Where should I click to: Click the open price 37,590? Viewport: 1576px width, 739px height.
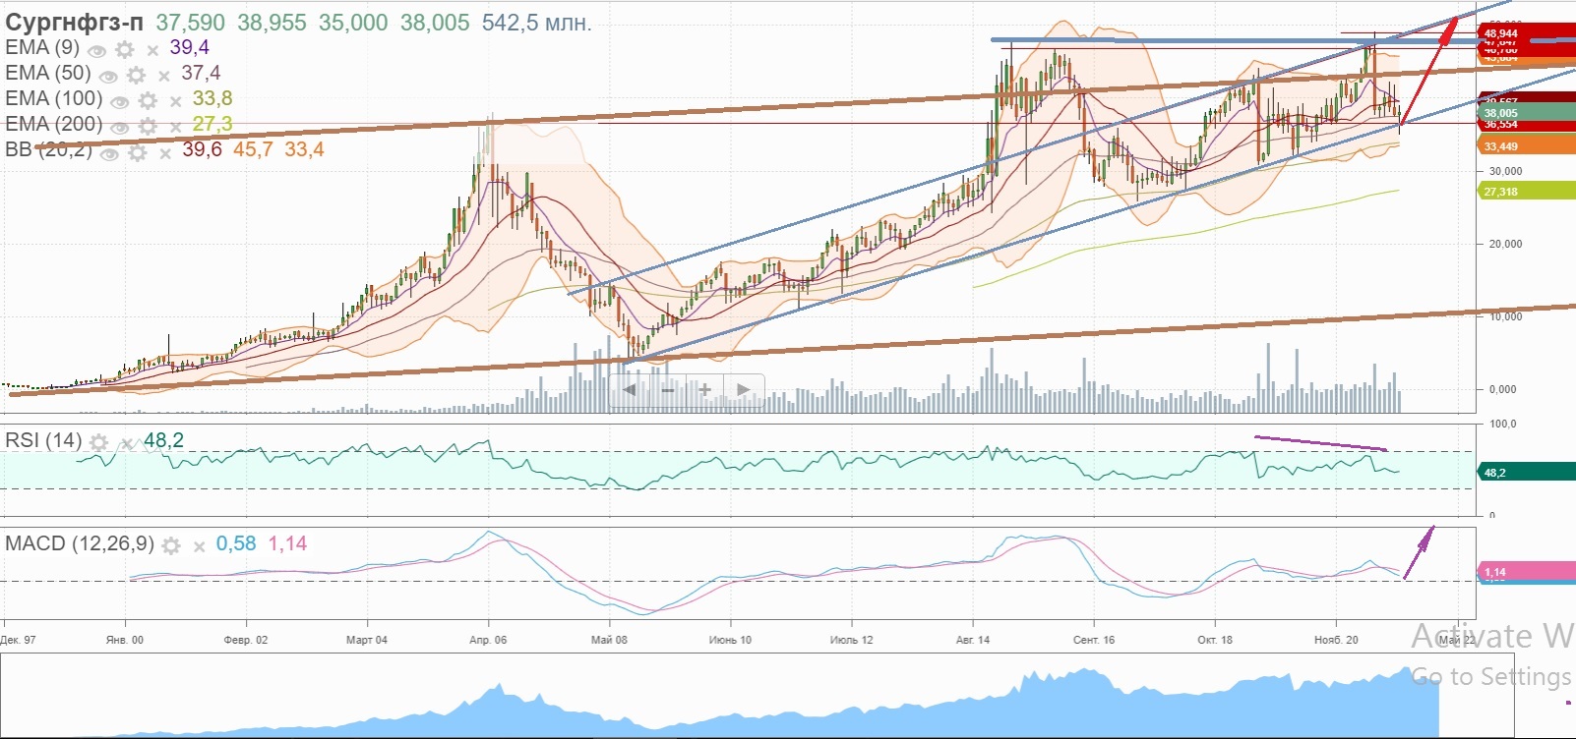[191, 23]
